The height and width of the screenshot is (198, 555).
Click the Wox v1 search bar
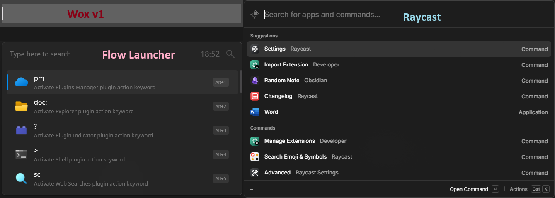click(x=121, y=14)
